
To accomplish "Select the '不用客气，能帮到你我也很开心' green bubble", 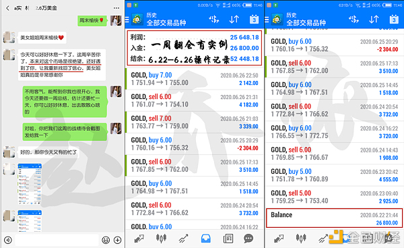I will pyautogui.click(x=65, y=102).
